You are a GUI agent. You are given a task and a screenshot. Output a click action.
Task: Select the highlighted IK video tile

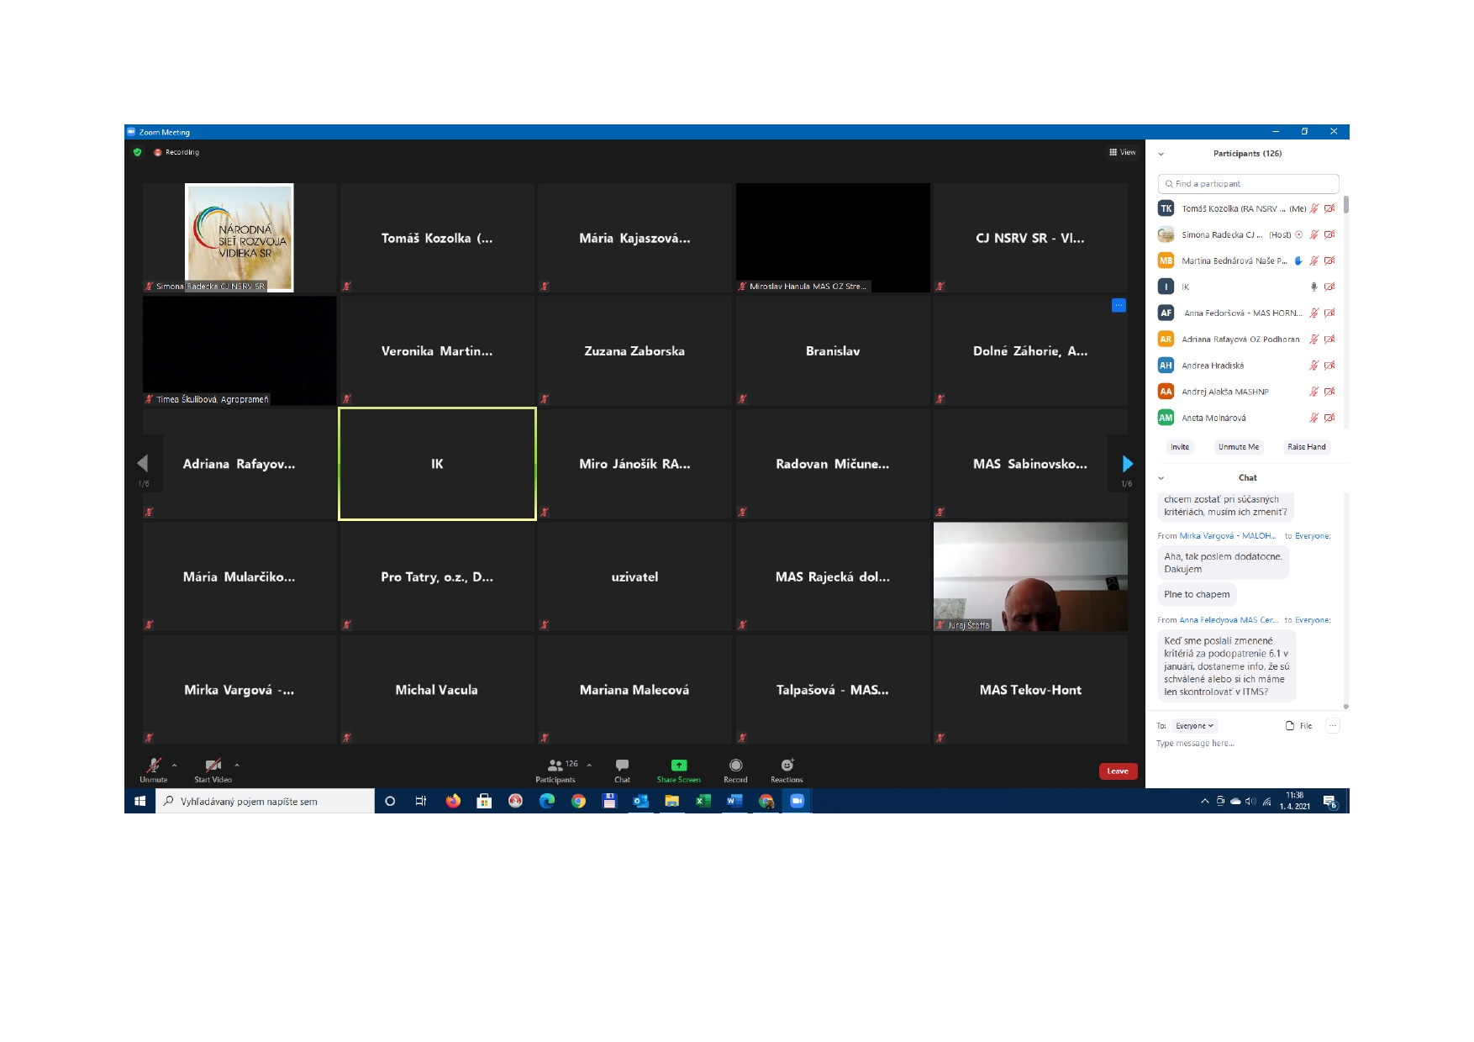click(437, 464)
